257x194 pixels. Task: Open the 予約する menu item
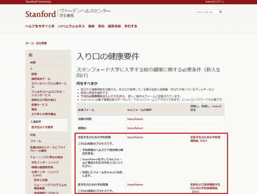[x=130, y=26]
